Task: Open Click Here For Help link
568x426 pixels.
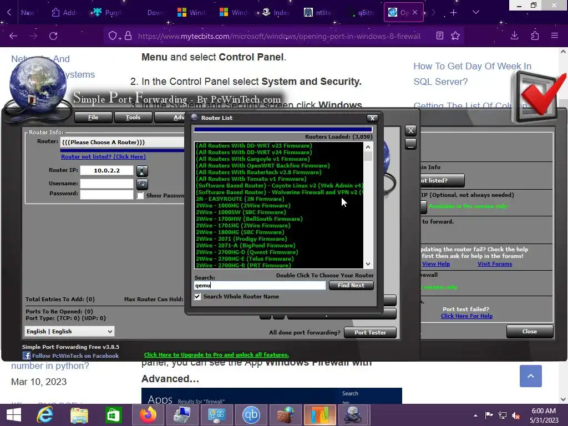Action: (466, 316)
